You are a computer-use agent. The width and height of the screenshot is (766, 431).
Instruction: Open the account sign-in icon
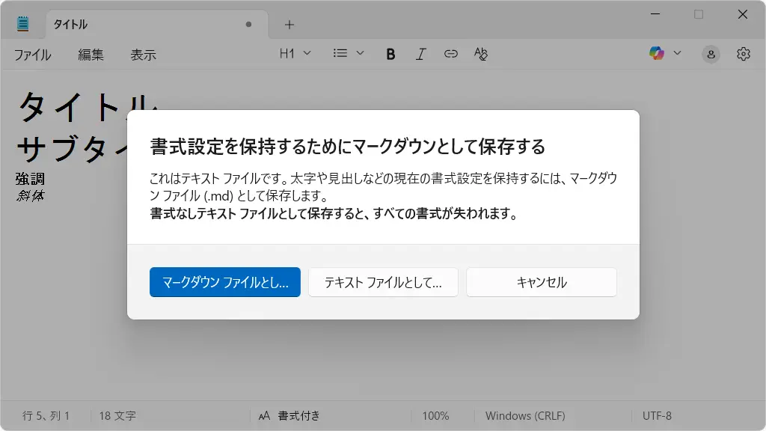point(709,53)
